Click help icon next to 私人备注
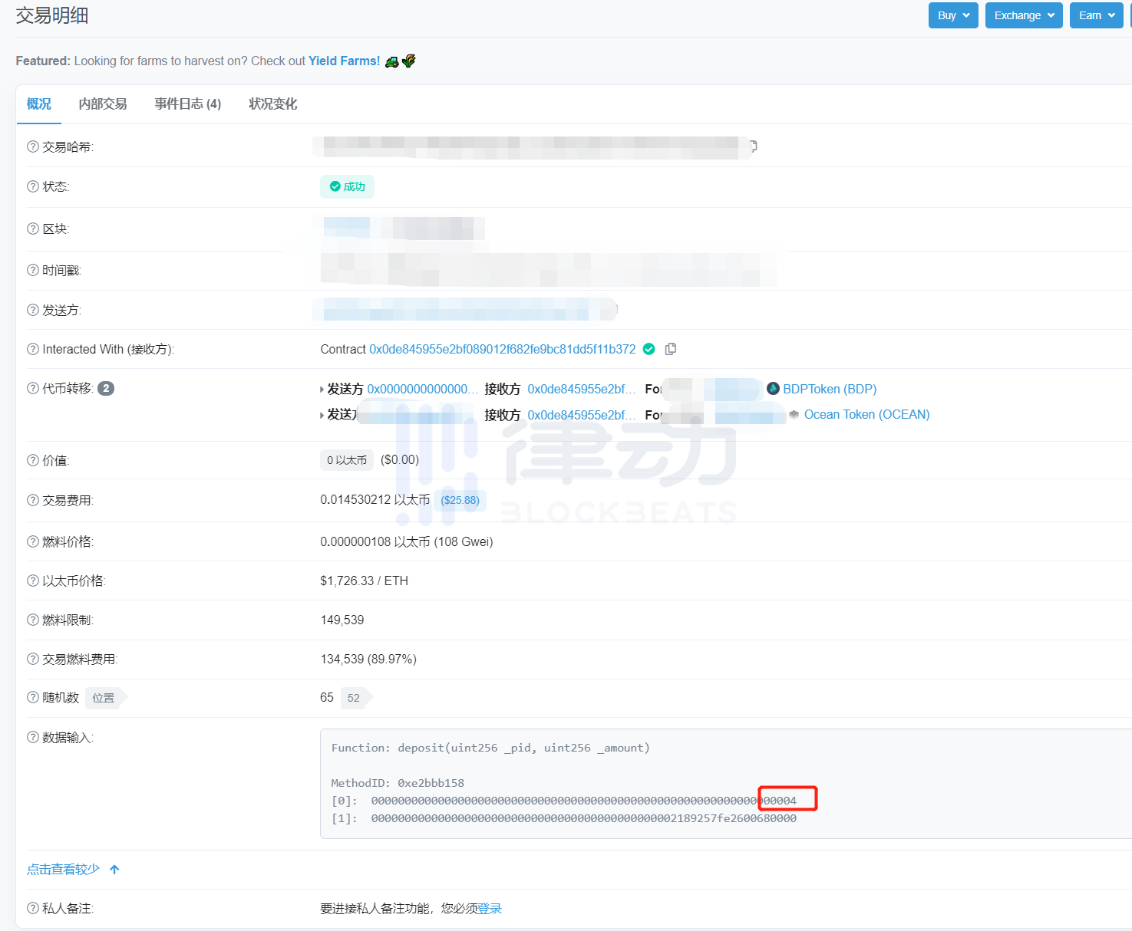 tap(33, 908)
